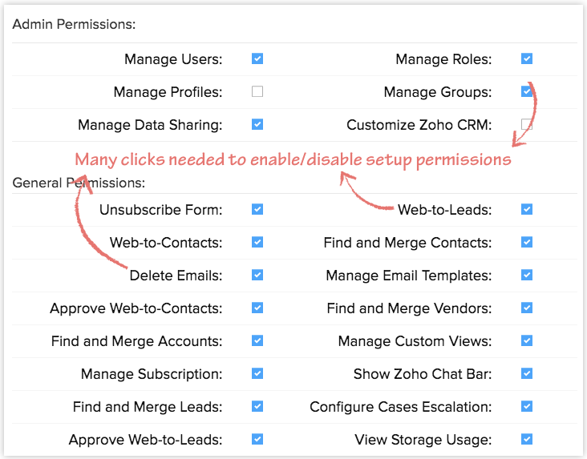Uncheck Show Zoho Chat Bar
The image size is (587, 459).
[x=527, y=373]
